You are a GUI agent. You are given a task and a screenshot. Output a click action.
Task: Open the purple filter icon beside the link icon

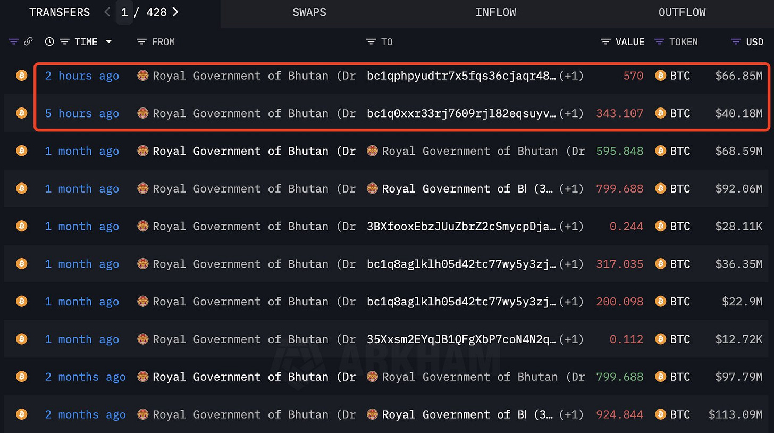pos(13,41)
